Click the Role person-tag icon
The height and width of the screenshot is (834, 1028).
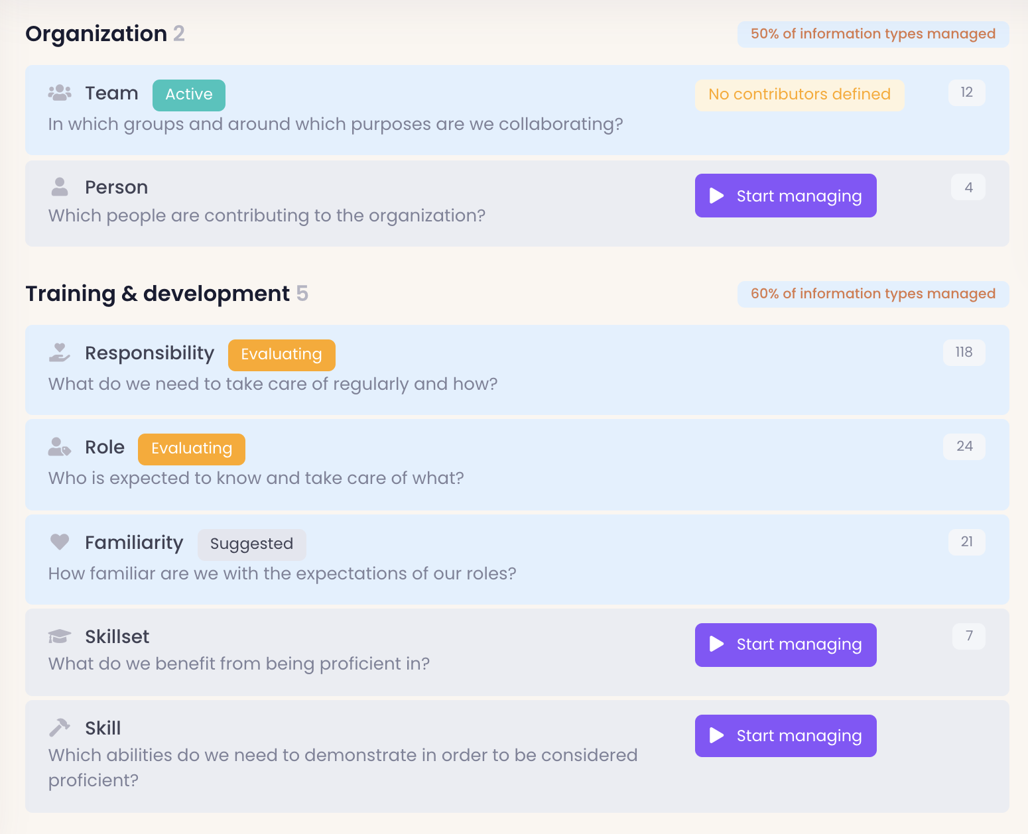60,447
